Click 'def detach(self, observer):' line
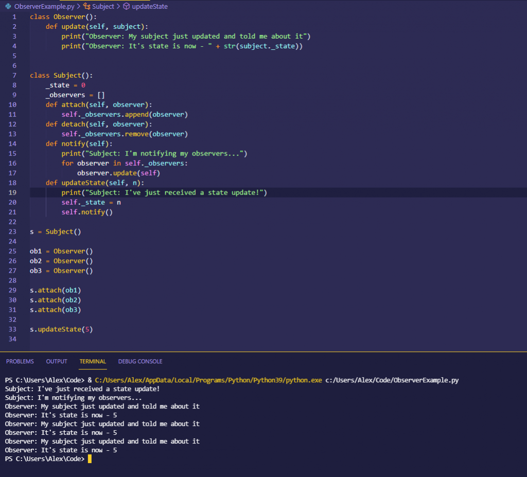 pos(99,124)
